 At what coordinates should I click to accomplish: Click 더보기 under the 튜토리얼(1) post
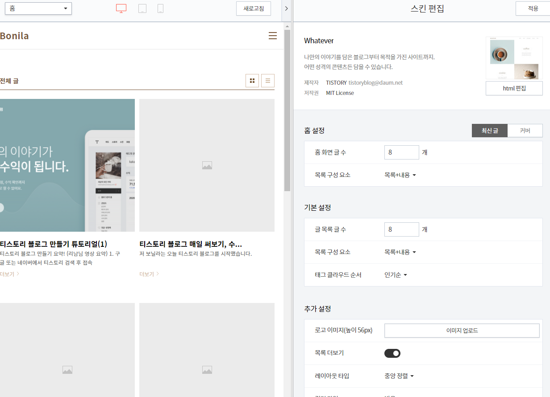(9, 274)
